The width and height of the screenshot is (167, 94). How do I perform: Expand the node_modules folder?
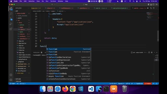pos(22,16)
